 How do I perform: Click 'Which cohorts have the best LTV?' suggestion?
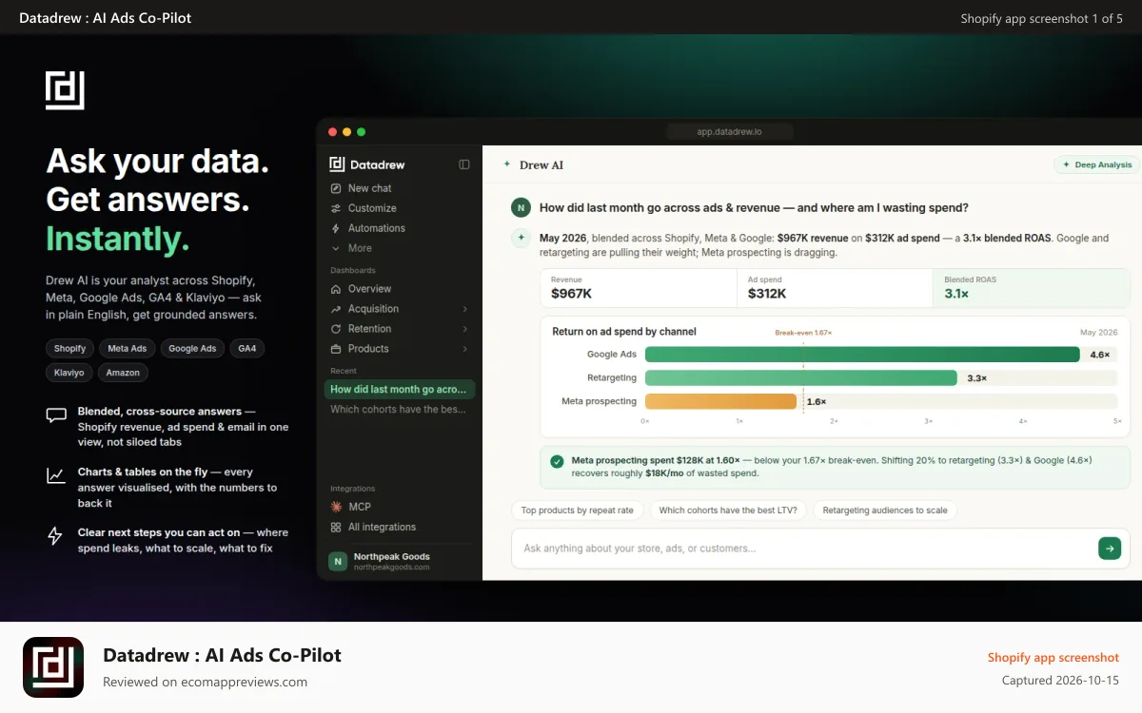728,511
